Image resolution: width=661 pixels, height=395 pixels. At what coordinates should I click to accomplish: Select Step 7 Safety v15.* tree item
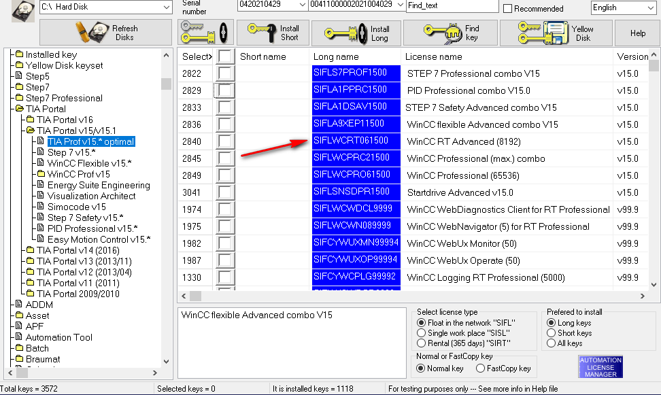tap(85, 218)
